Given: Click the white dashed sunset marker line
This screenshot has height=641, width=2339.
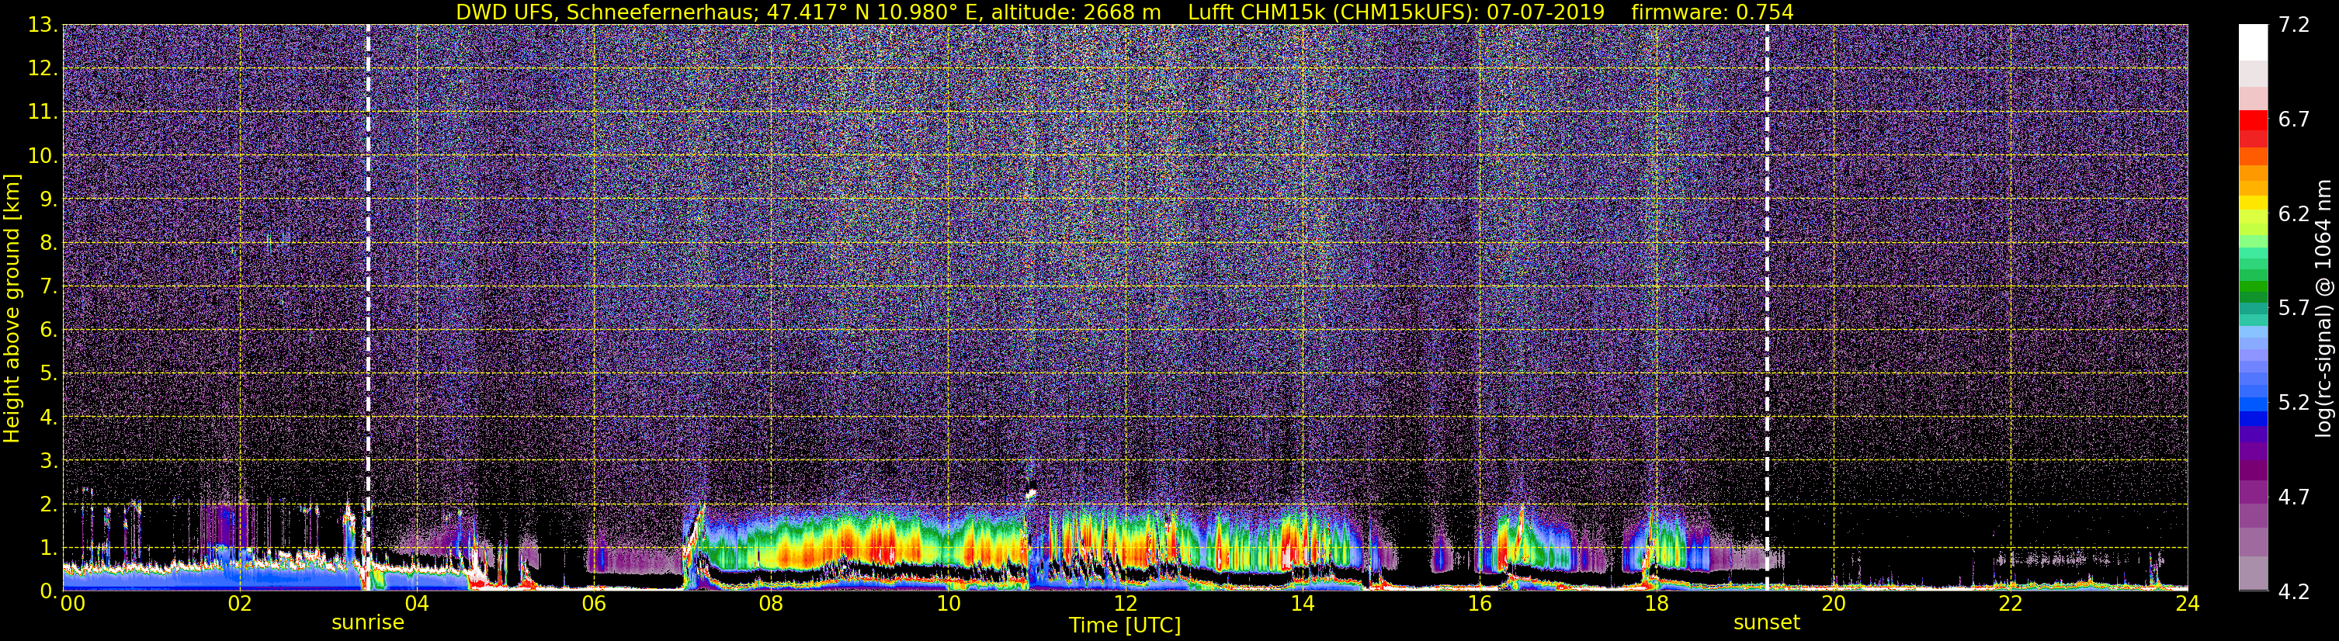Looking at the screenshot, I should (x=1767, y=307).
